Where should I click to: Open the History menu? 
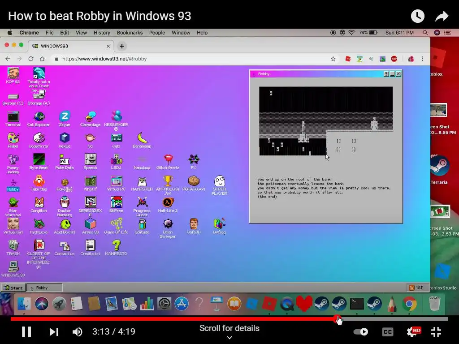pyautogui.click(x=102, y=33)
